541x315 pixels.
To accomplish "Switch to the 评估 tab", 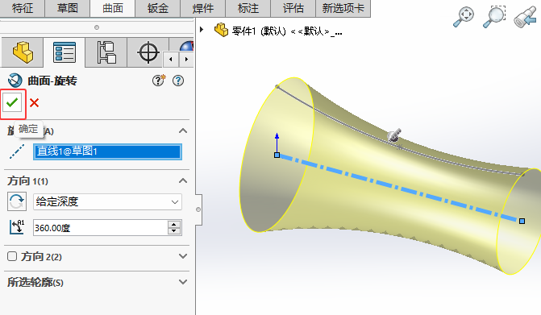I will click(x=293, y=8).
